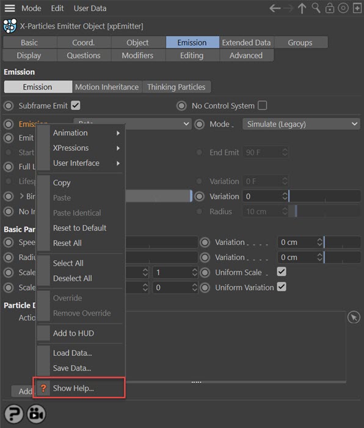Click animation dot beside Uniform Scale
The image size is (364, 428).
(205, 272)
